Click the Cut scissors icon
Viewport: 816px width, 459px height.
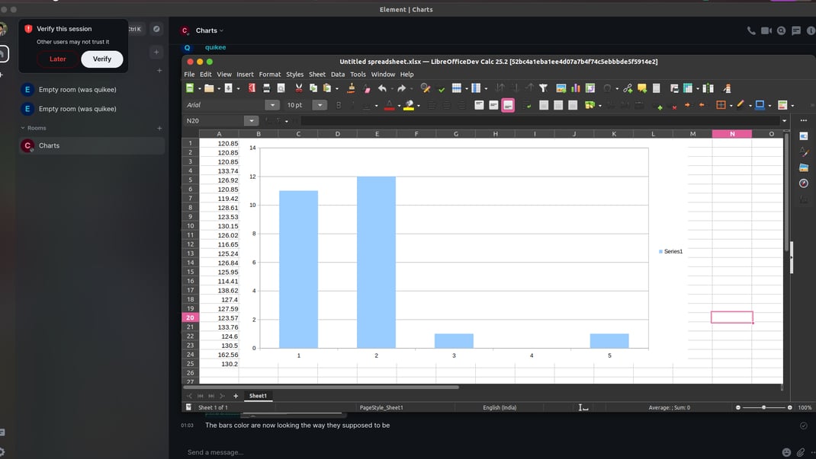tap(299, 88)
